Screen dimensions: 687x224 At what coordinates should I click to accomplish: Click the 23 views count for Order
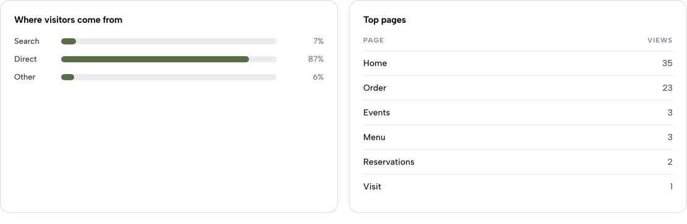point(667,88)
